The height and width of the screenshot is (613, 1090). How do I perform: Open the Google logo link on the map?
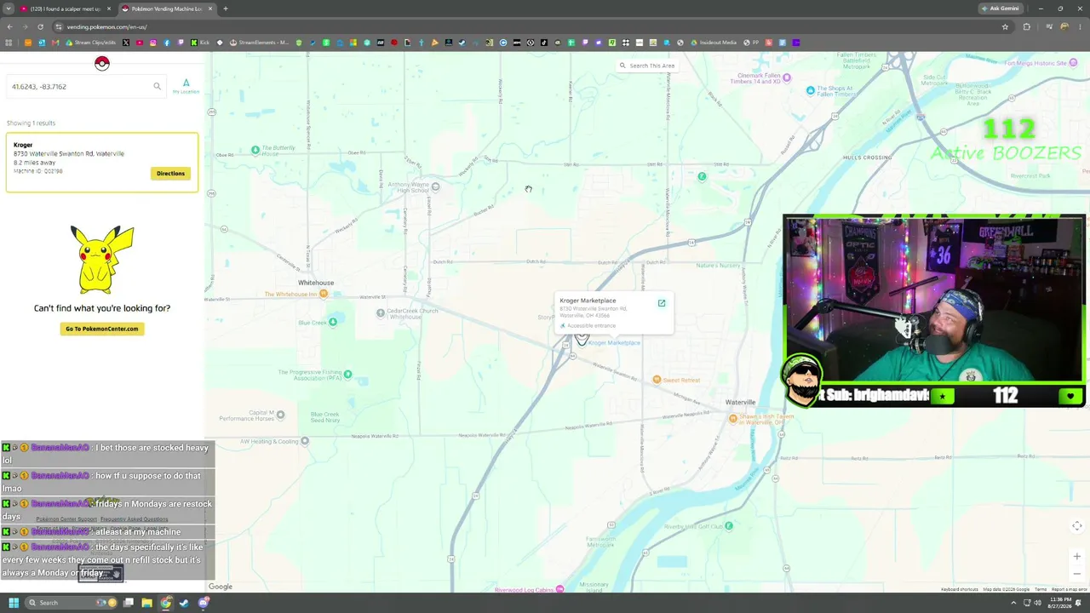(221, 587)
